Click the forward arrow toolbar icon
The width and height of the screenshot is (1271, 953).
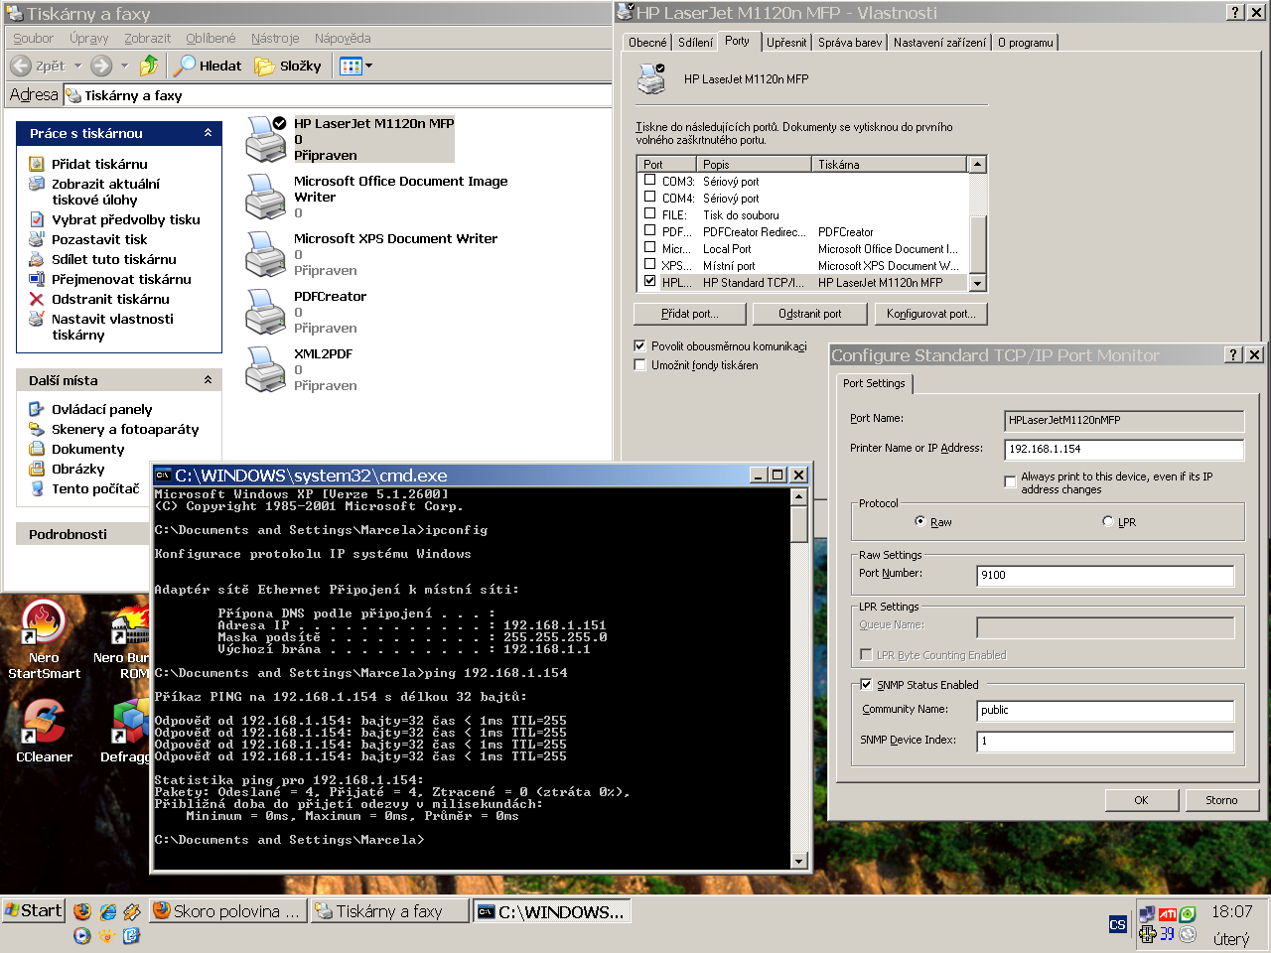100,66
